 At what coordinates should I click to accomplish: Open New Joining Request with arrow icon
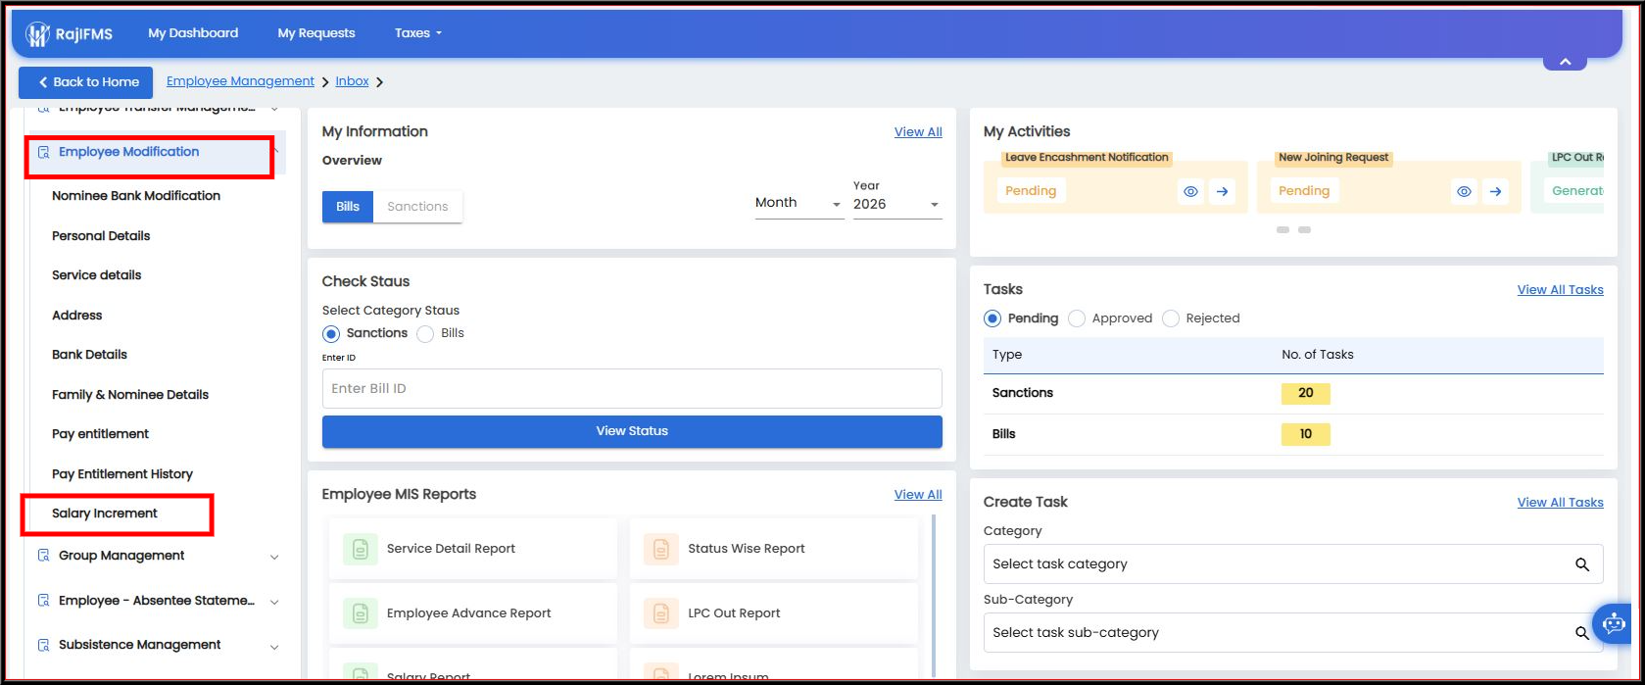tap(1495, 191)
